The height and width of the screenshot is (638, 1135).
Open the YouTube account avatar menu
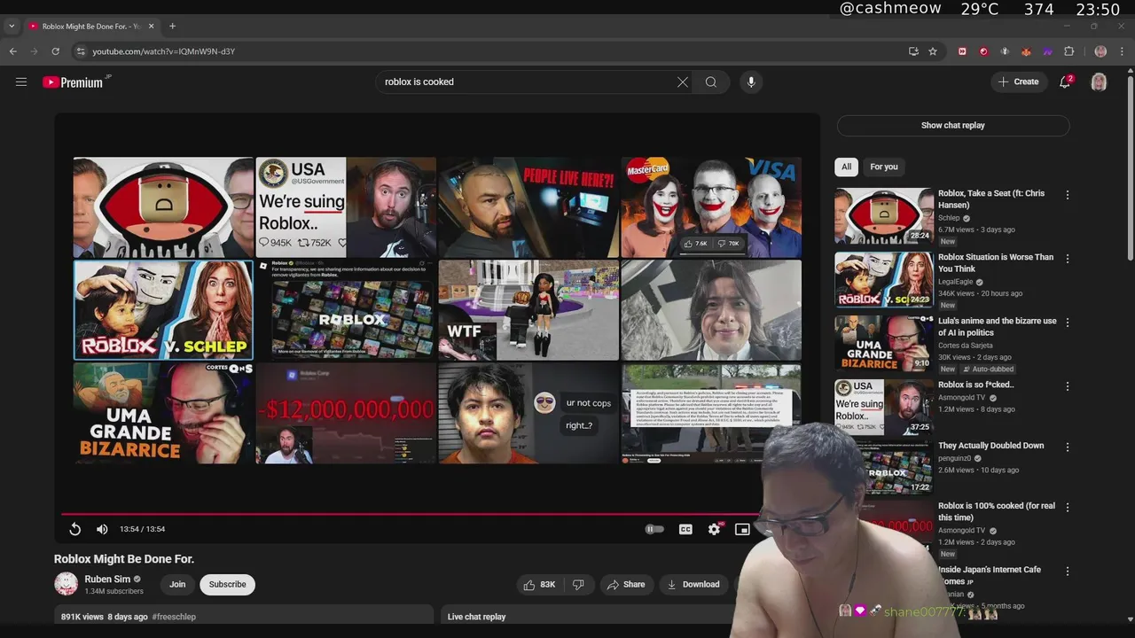coord(1099,82)
